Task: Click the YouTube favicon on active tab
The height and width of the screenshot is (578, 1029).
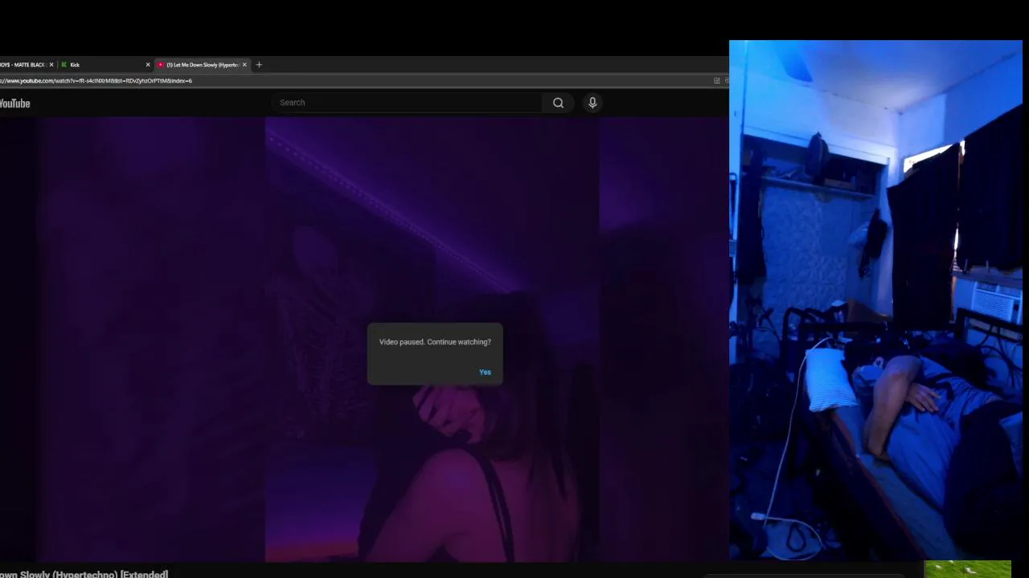Action: click(161, 64)
